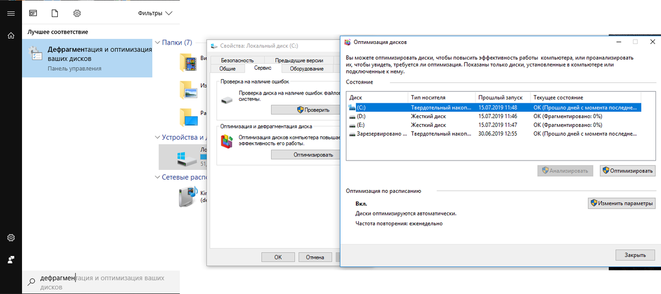Select the (D:) drive row
The height and width of the screenshot is (294, 661).
click(x=494, y=117)
